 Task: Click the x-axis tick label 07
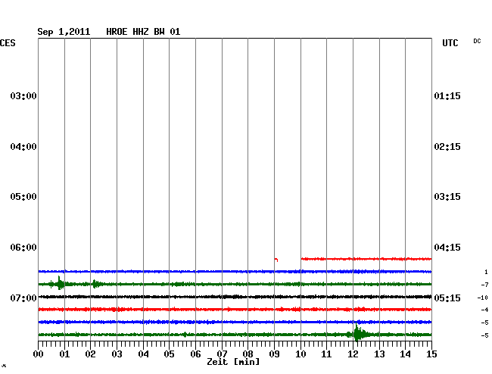pyautogui.click(x=222, y=354)
